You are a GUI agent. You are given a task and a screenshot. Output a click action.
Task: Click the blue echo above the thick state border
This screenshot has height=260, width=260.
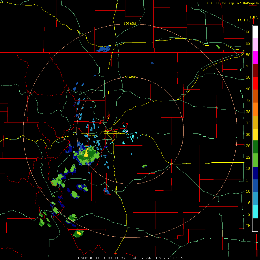(104, 49)
